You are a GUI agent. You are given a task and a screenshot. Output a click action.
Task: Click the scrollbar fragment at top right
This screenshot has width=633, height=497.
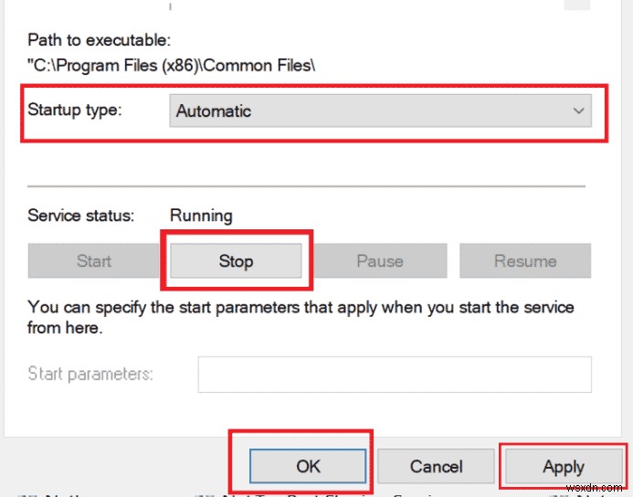[577, 5]
